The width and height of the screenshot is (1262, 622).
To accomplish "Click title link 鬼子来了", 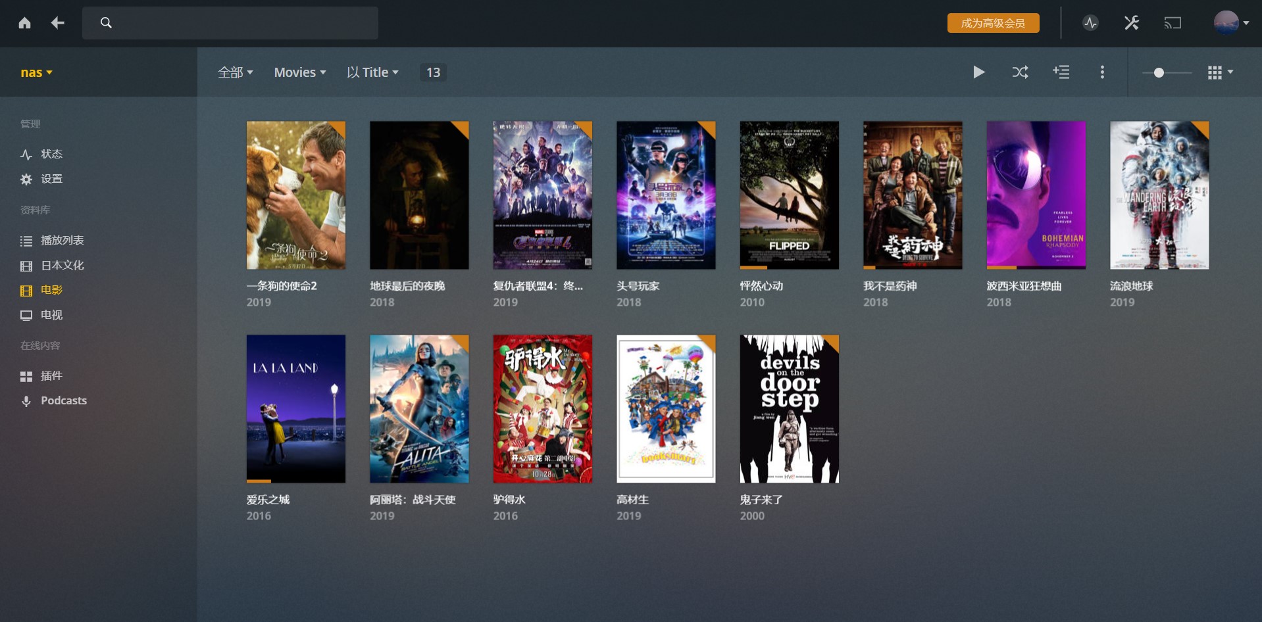I will point(761,500).
